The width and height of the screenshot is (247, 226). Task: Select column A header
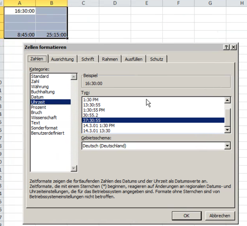click(x=20, y=3)
